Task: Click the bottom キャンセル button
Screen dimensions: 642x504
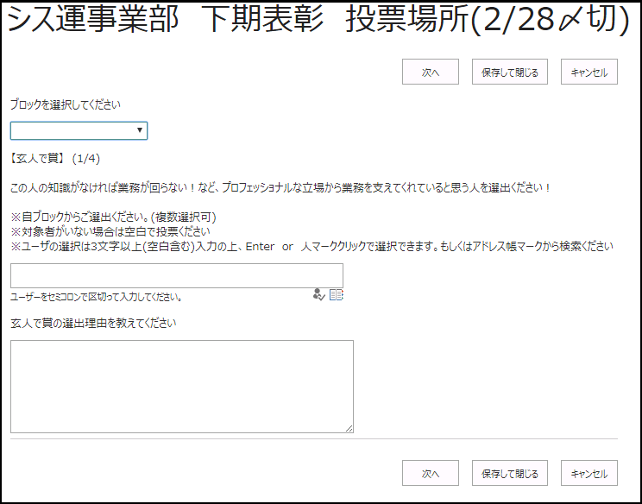Action: coord(589,473)
